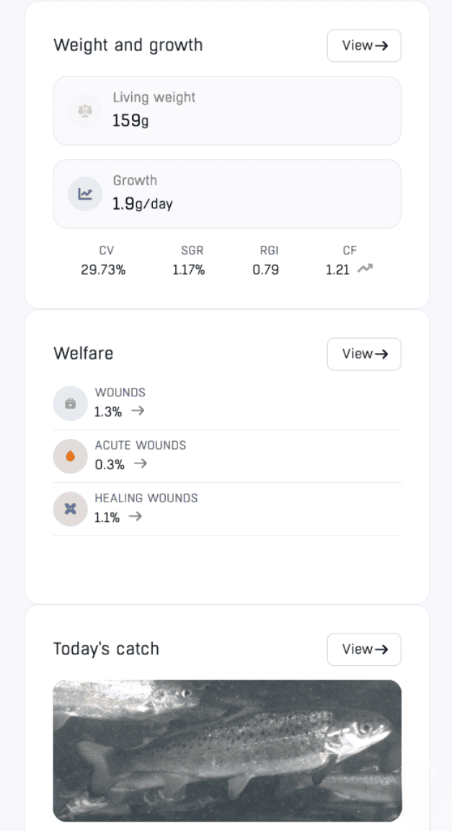Open the Today's catch View button
The image size is (452, 831).
364,649
